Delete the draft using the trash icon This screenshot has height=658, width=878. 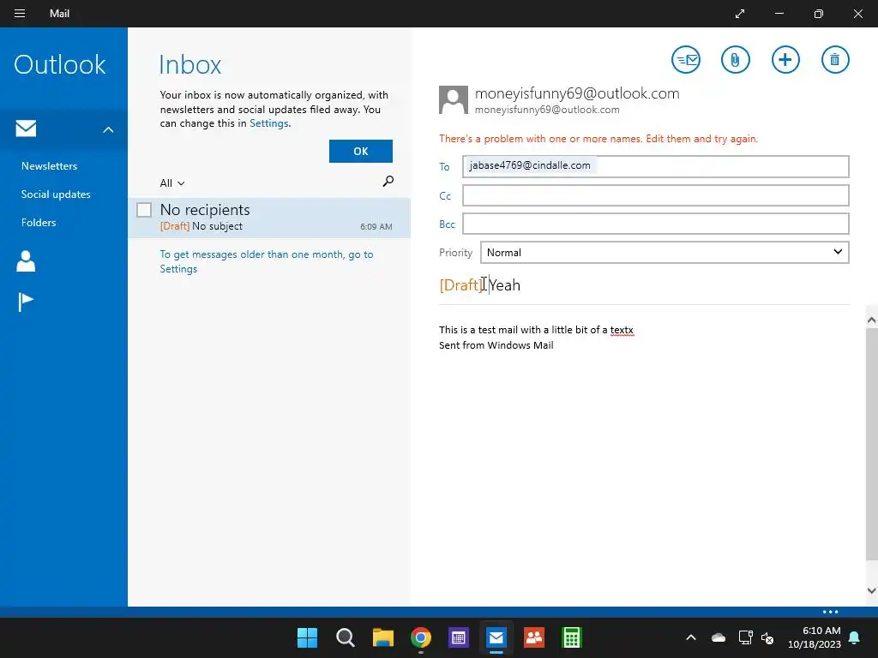pyautogui.click(x=835, y=59)
